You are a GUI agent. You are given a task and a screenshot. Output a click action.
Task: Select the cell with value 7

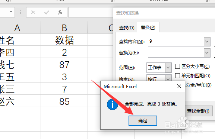(x=64, y=89)
